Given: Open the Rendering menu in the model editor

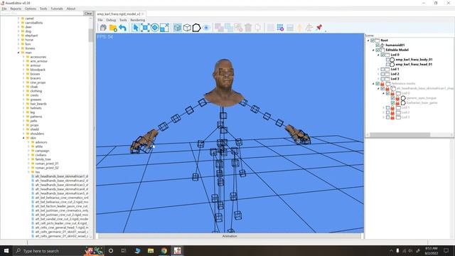Looking at the screenshot, I should 137,20.
